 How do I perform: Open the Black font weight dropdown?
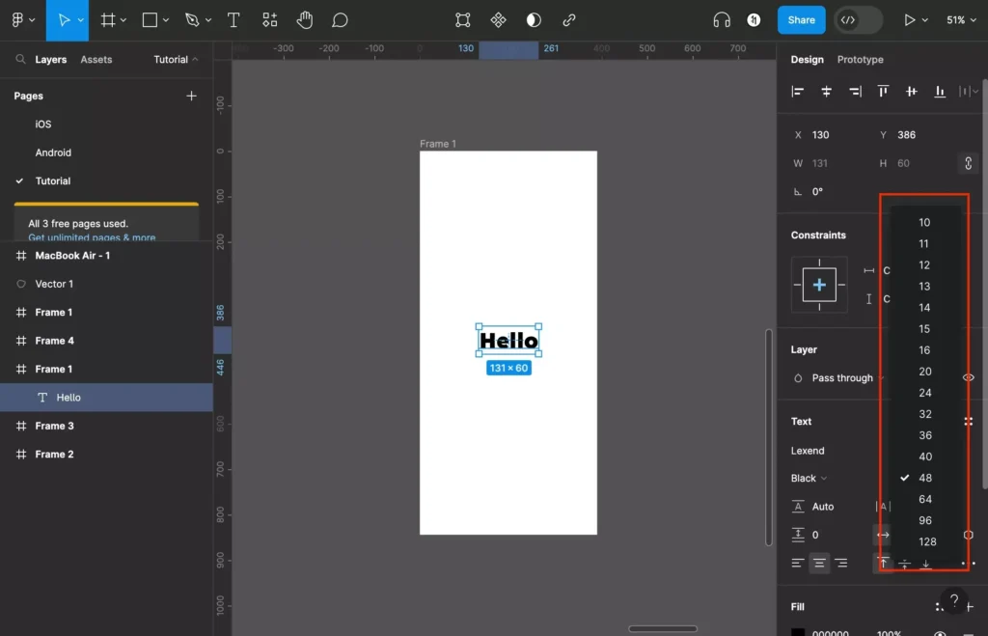coord(810,478)
